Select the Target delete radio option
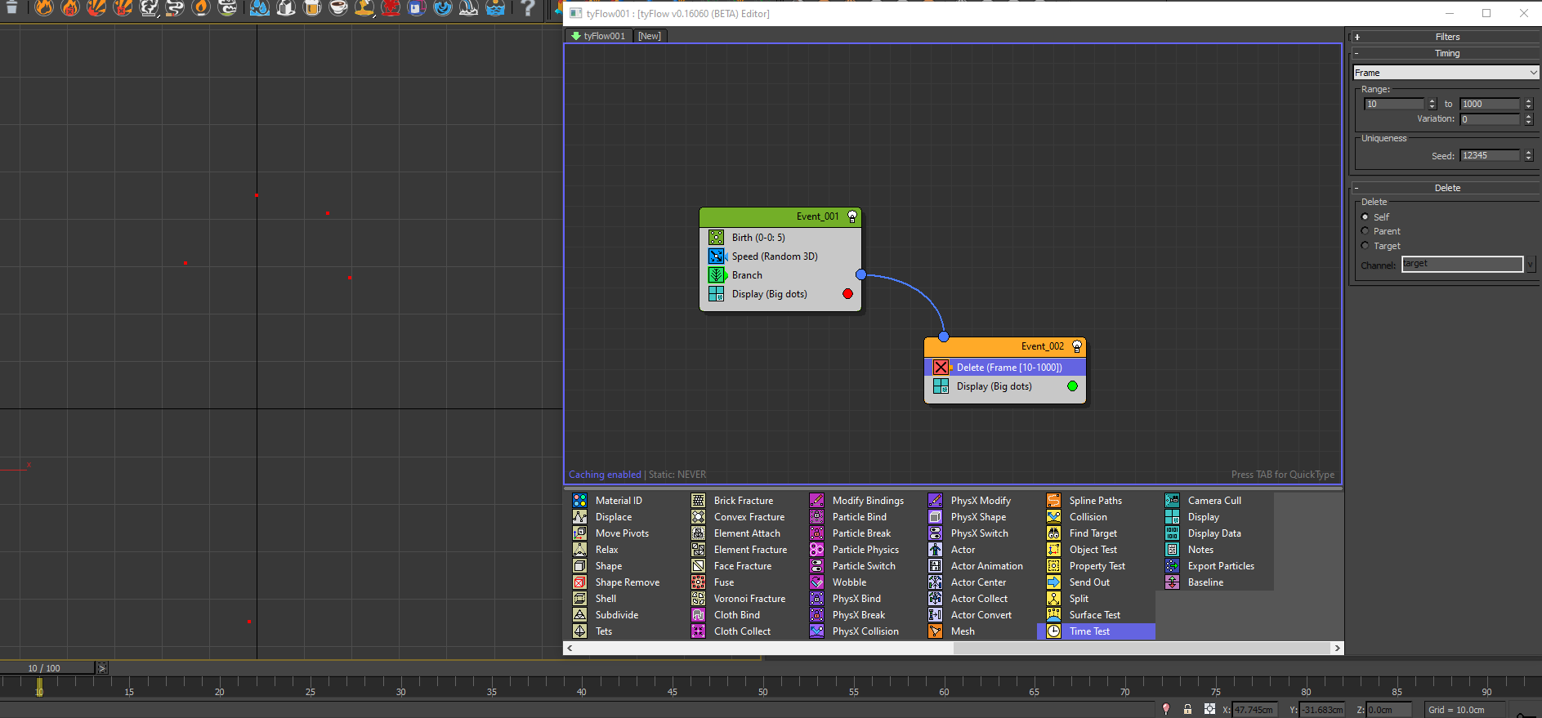This screenshot has height=718, width=1542. coord(1365,246)
